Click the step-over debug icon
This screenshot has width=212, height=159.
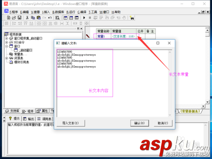(x=107, y=18)
